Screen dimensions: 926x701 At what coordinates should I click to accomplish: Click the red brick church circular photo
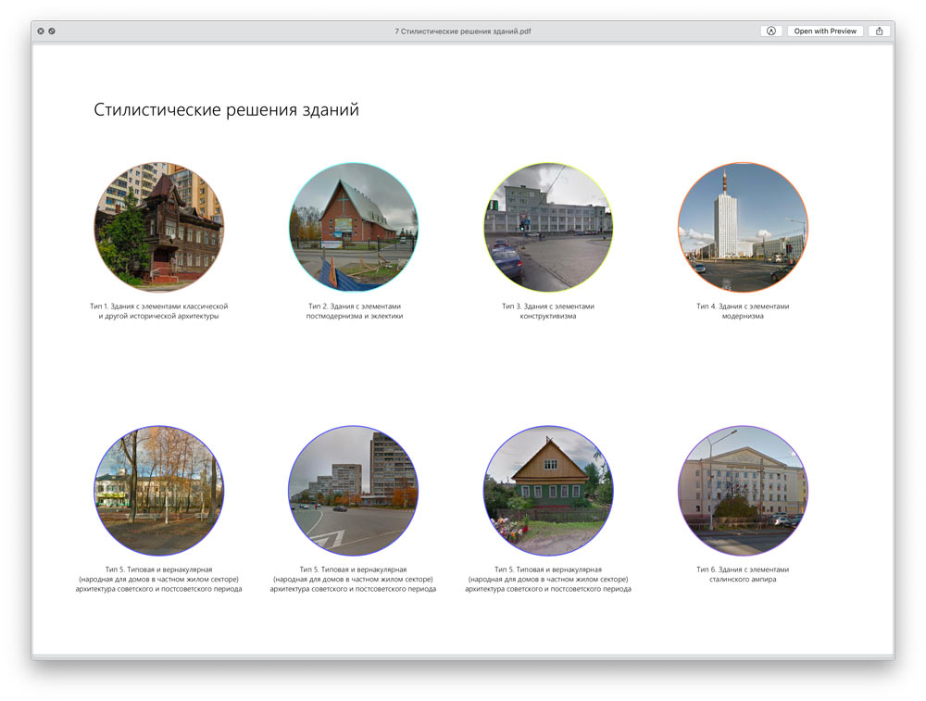click(354, 228)
